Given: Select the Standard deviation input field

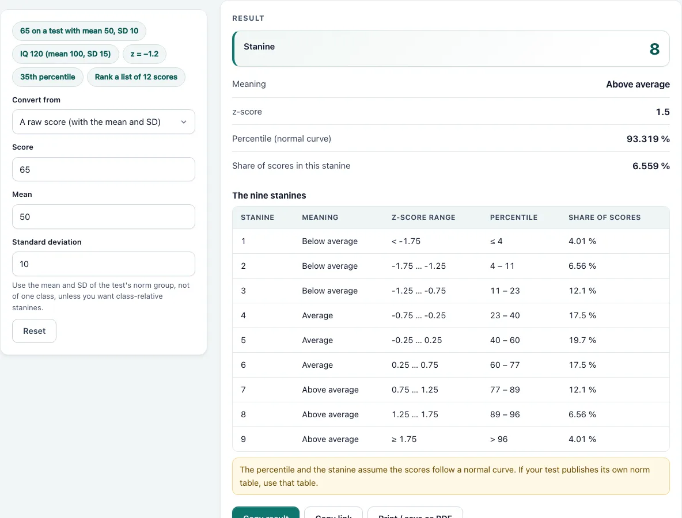Looking at the screenshot, I should [x=104, y=264].
